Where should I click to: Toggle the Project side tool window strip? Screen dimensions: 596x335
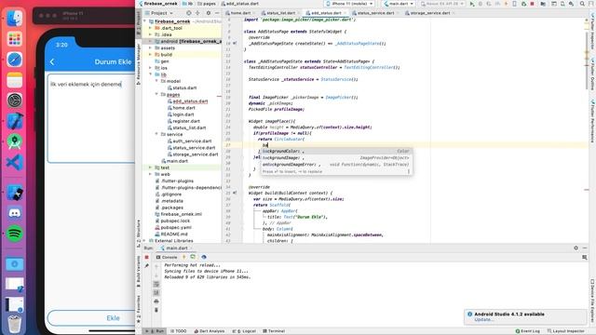139,23
